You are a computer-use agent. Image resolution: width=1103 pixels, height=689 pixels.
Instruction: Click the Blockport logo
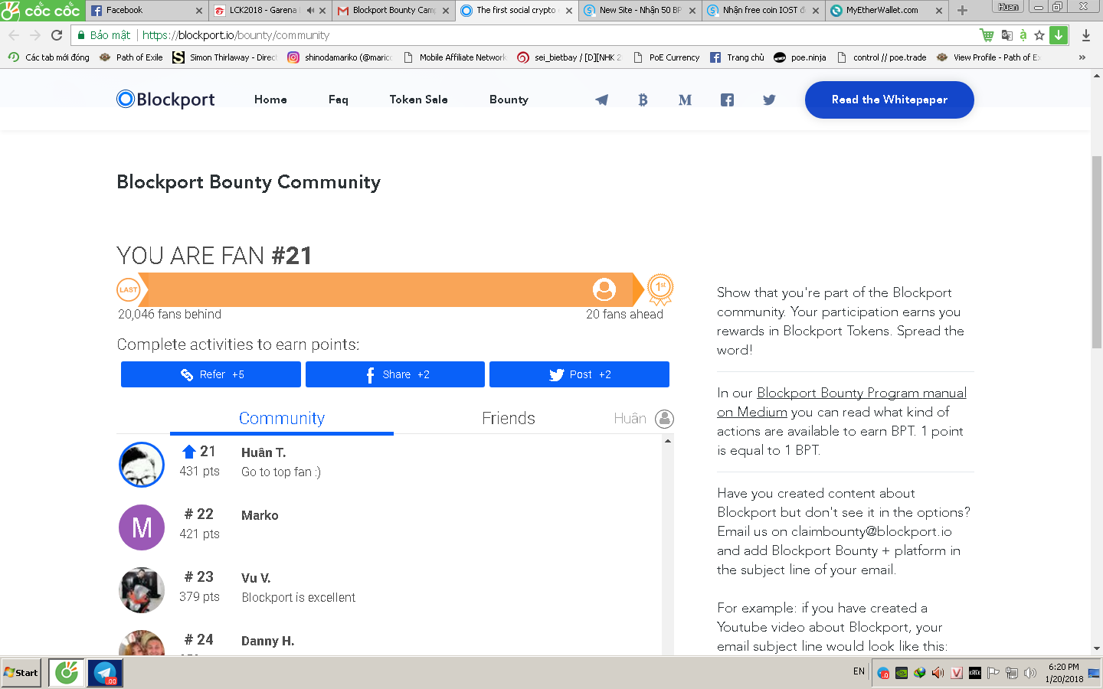click(x=165, y=100)
